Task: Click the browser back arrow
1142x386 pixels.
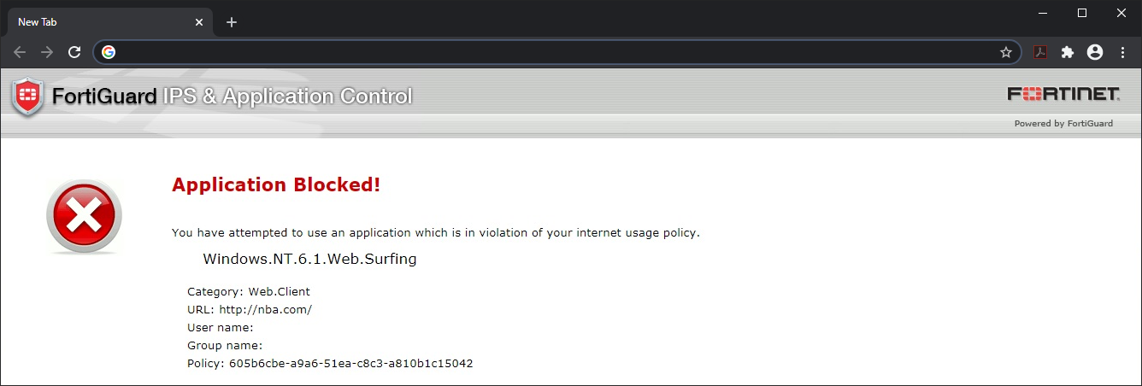Action: [x=20, y=52]
